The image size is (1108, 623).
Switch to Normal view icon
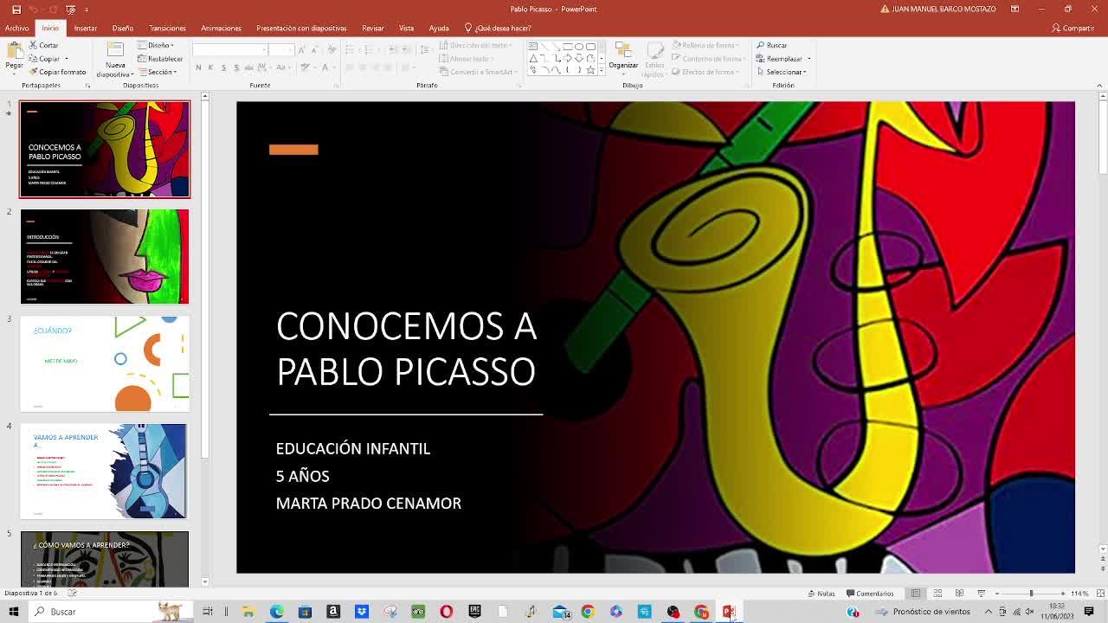click(916, 594)
